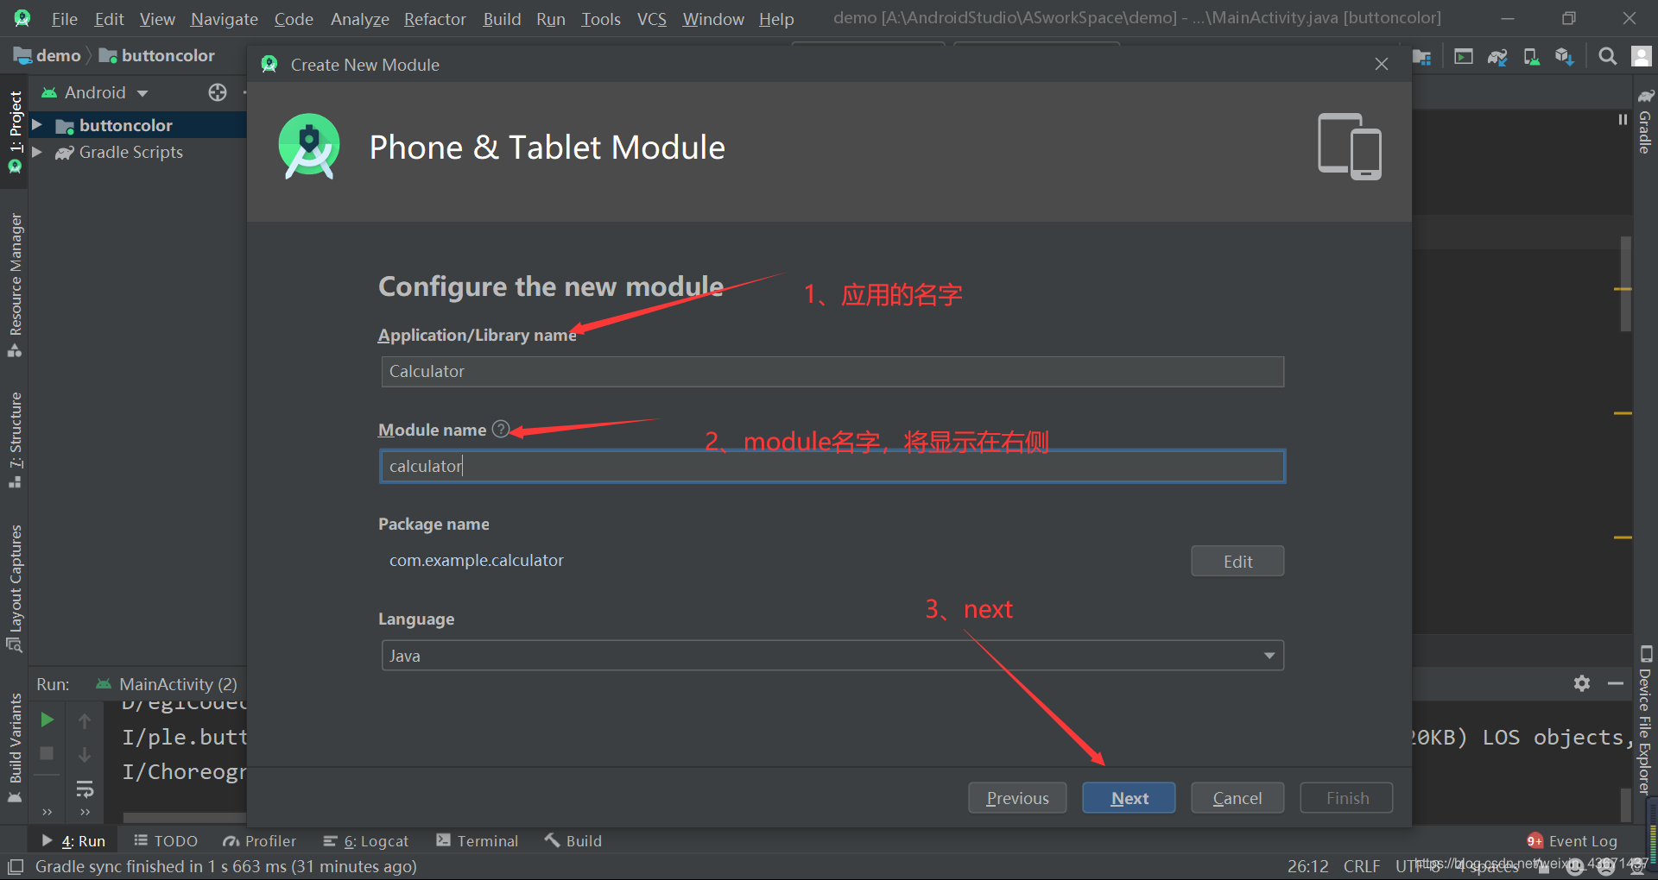Click the Application/Library name field
The image size is (1658, 880).
click(x=832, y=372)
